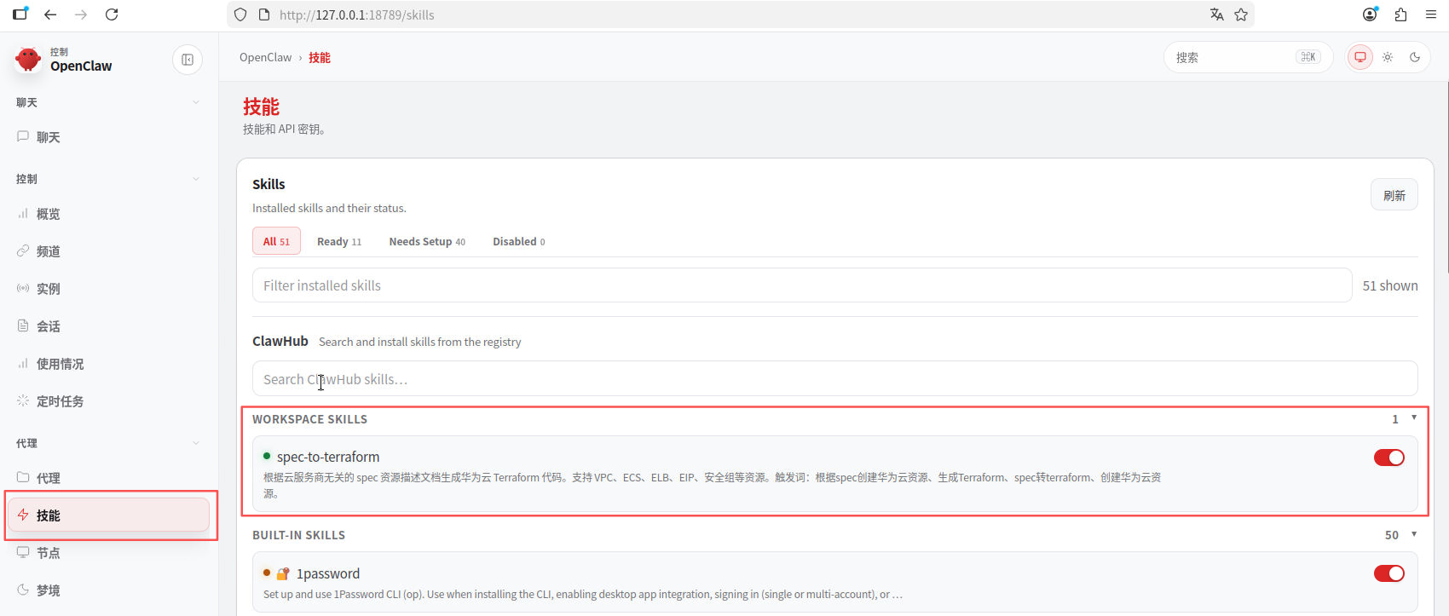Go back to the previous browser page
Viewport: 1449px width, 616px height.
pos(50,14)
